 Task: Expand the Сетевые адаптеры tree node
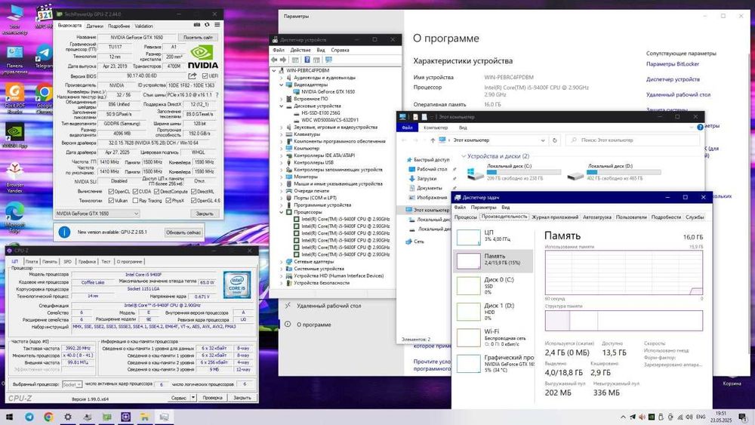point(282,262)
